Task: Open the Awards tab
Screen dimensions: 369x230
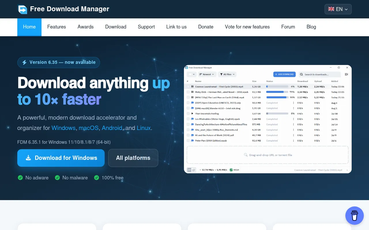Action: [86, 27]
